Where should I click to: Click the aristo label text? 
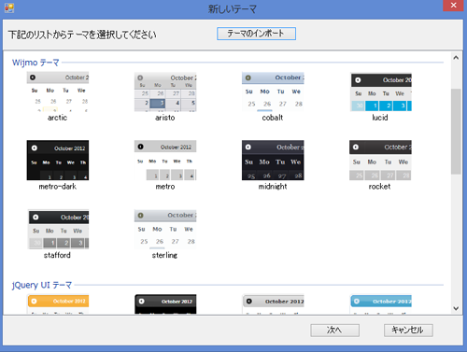[165, 118]
